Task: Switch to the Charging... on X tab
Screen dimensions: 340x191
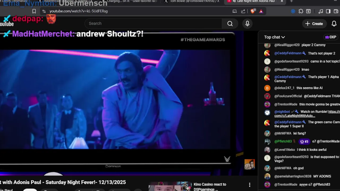Action: pyautogui.click(x=130, y=1)
